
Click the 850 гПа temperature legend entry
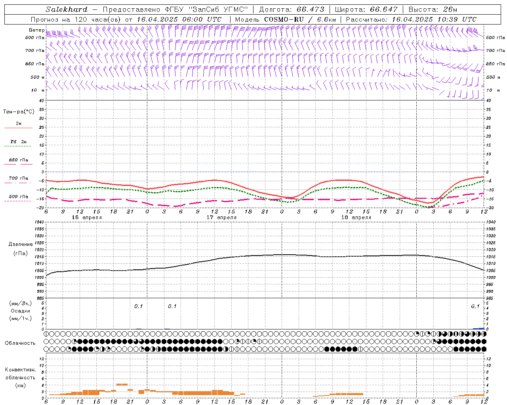pyautogui.click(x=18, y=161)
